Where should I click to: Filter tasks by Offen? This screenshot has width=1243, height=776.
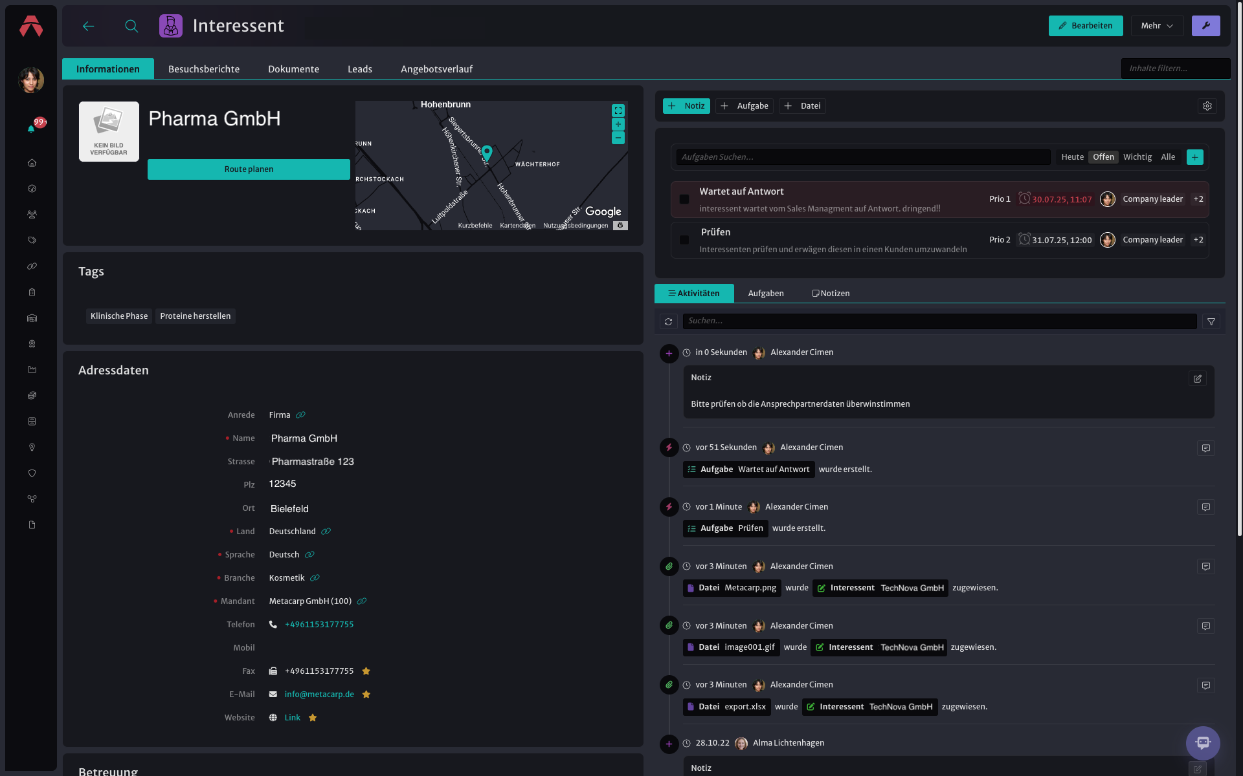point(1103,157)
